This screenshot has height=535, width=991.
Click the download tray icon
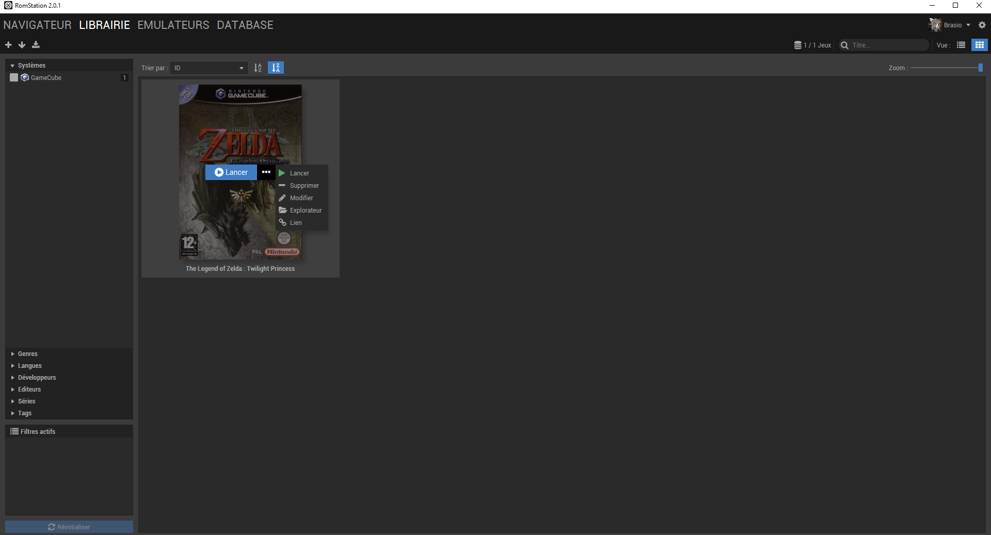[36, 45]
